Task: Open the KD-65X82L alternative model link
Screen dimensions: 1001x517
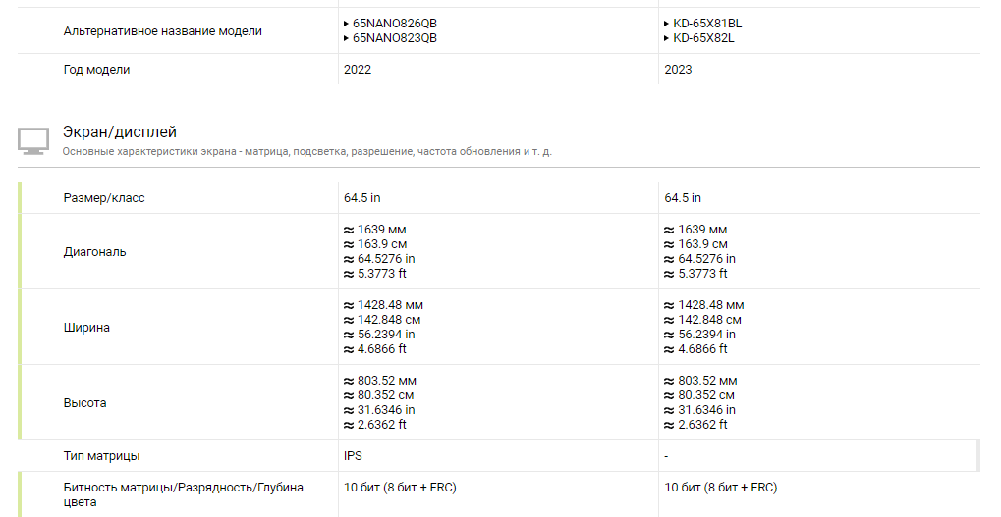Action: pos(703,38)
